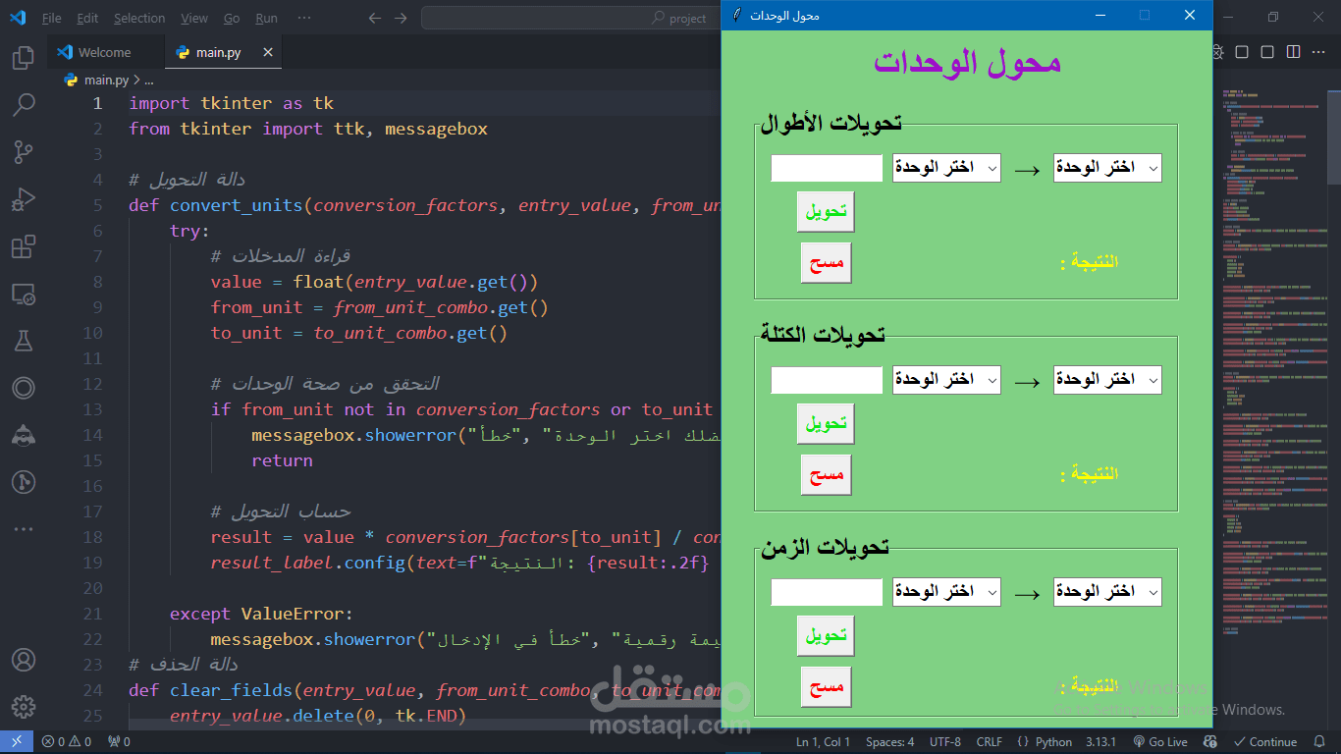Click code line 'import tkinter as tk'

point(232,103)
